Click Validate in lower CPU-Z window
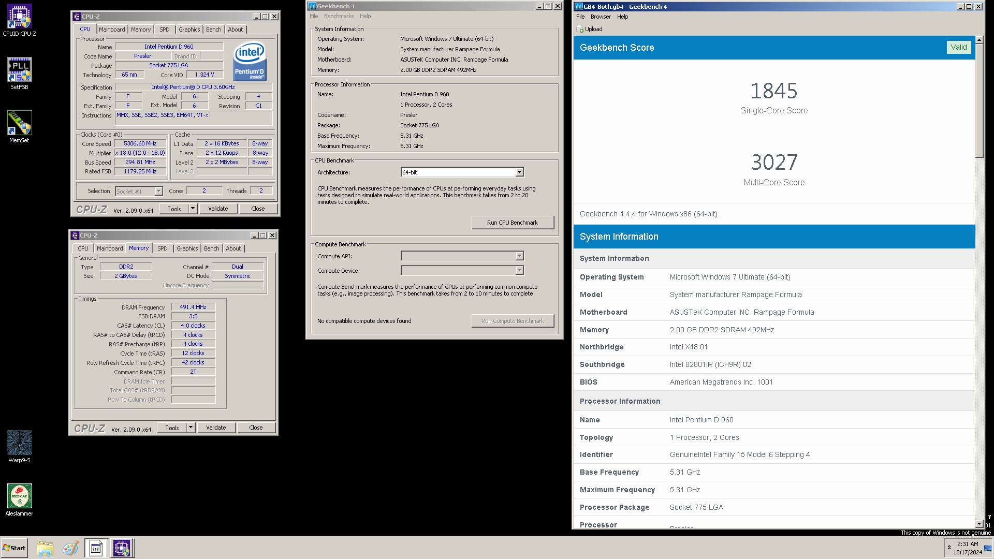The height and width of the screenshot is (559, 994). (x=216, y=428)
